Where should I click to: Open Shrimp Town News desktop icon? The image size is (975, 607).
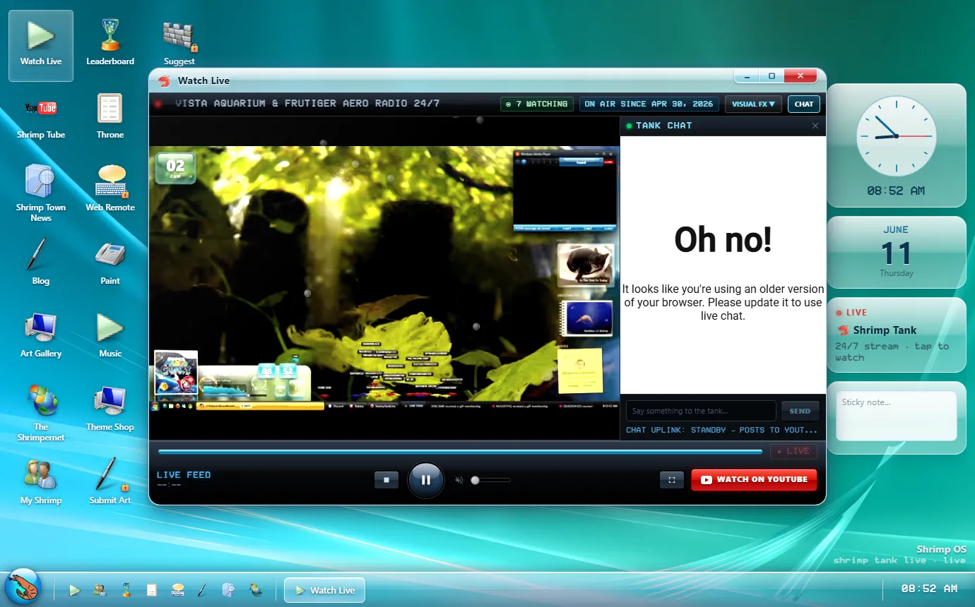(41, 192)
